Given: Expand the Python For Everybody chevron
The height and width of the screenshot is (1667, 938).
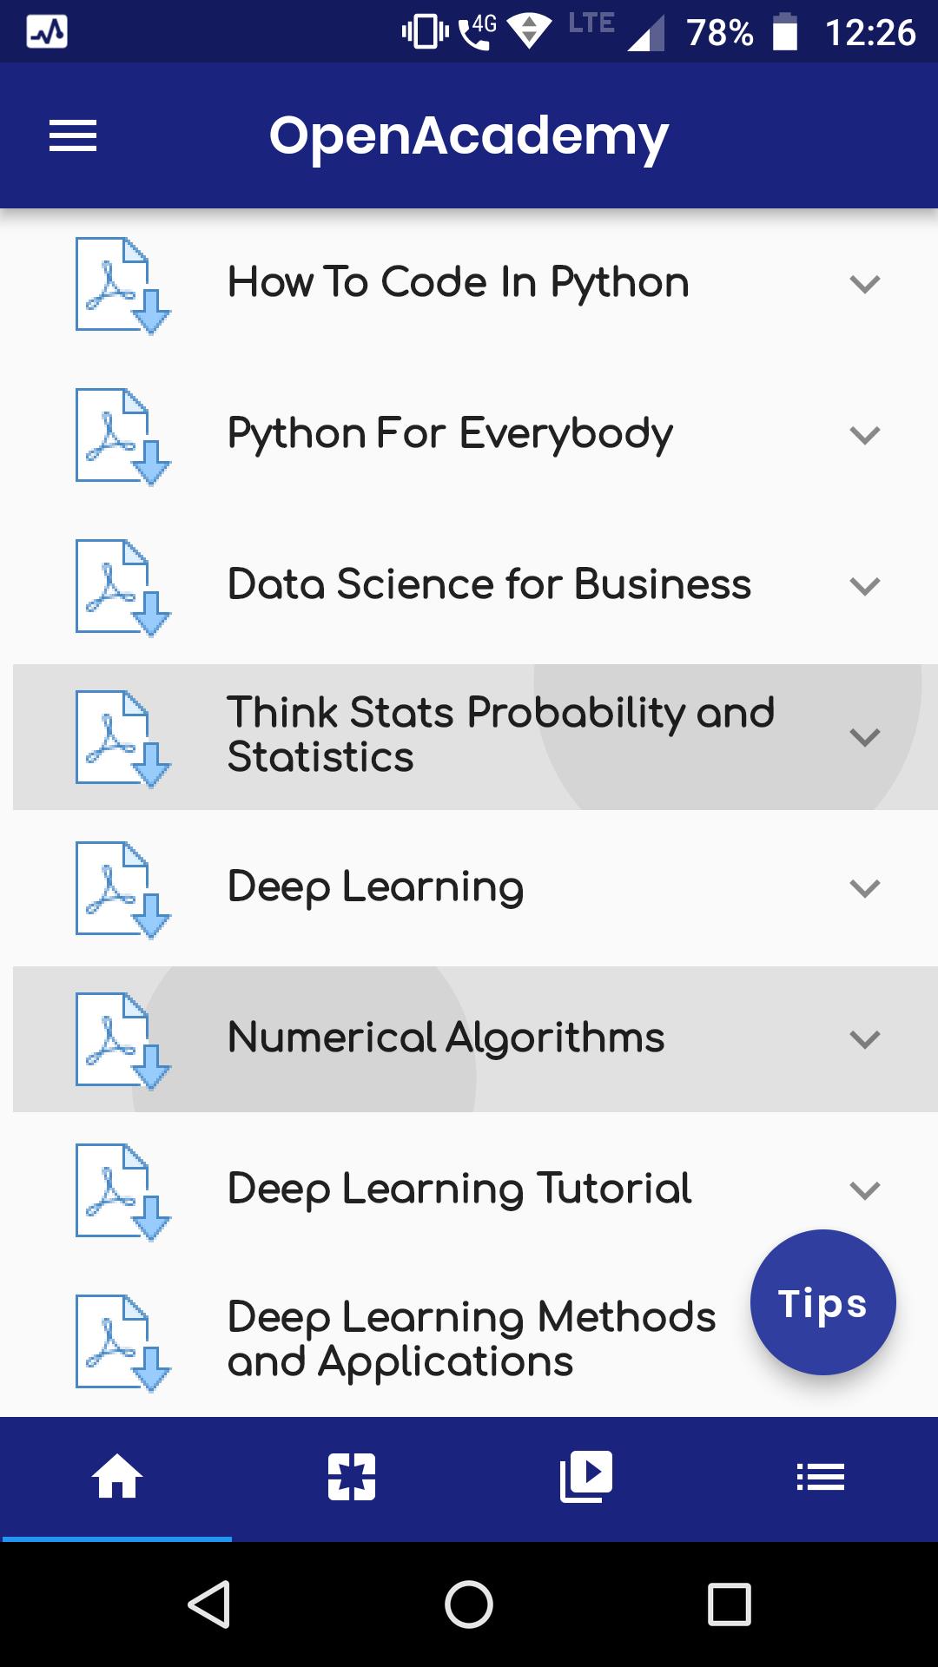Looking at the screenshot, I should pos(865,435).
